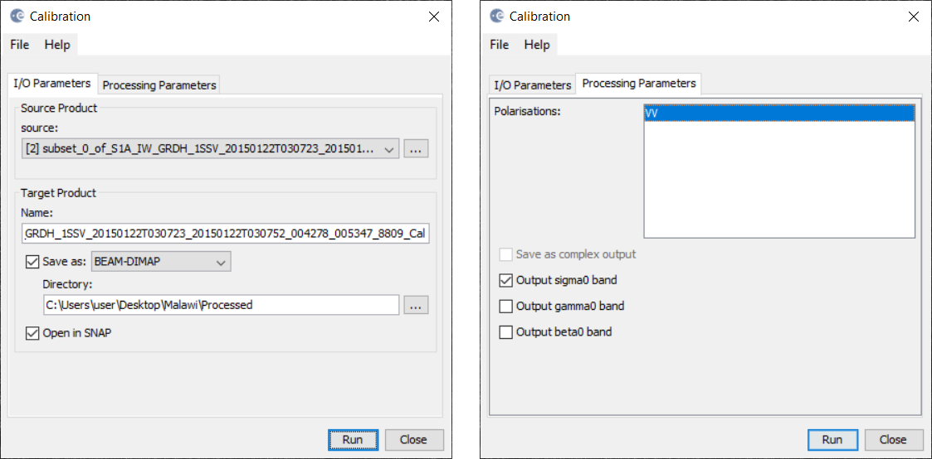Select VV in the Polarisations list
Screen dimensions: 932x459
tap(778, 114)
